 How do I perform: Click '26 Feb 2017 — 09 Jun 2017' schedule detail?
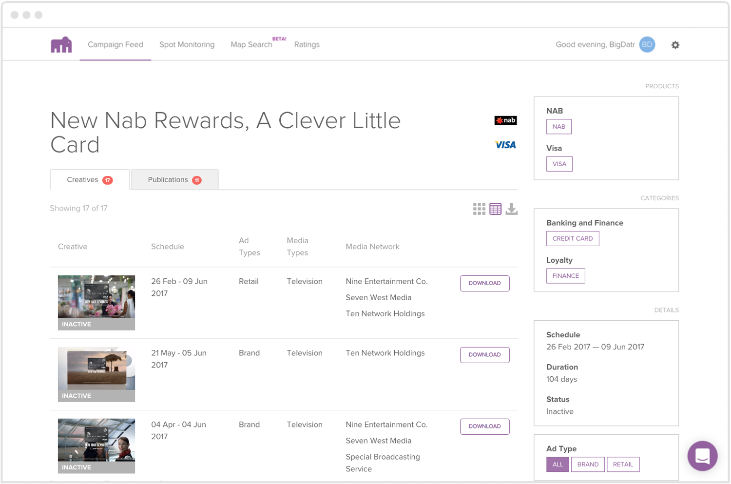click(595, 347)
